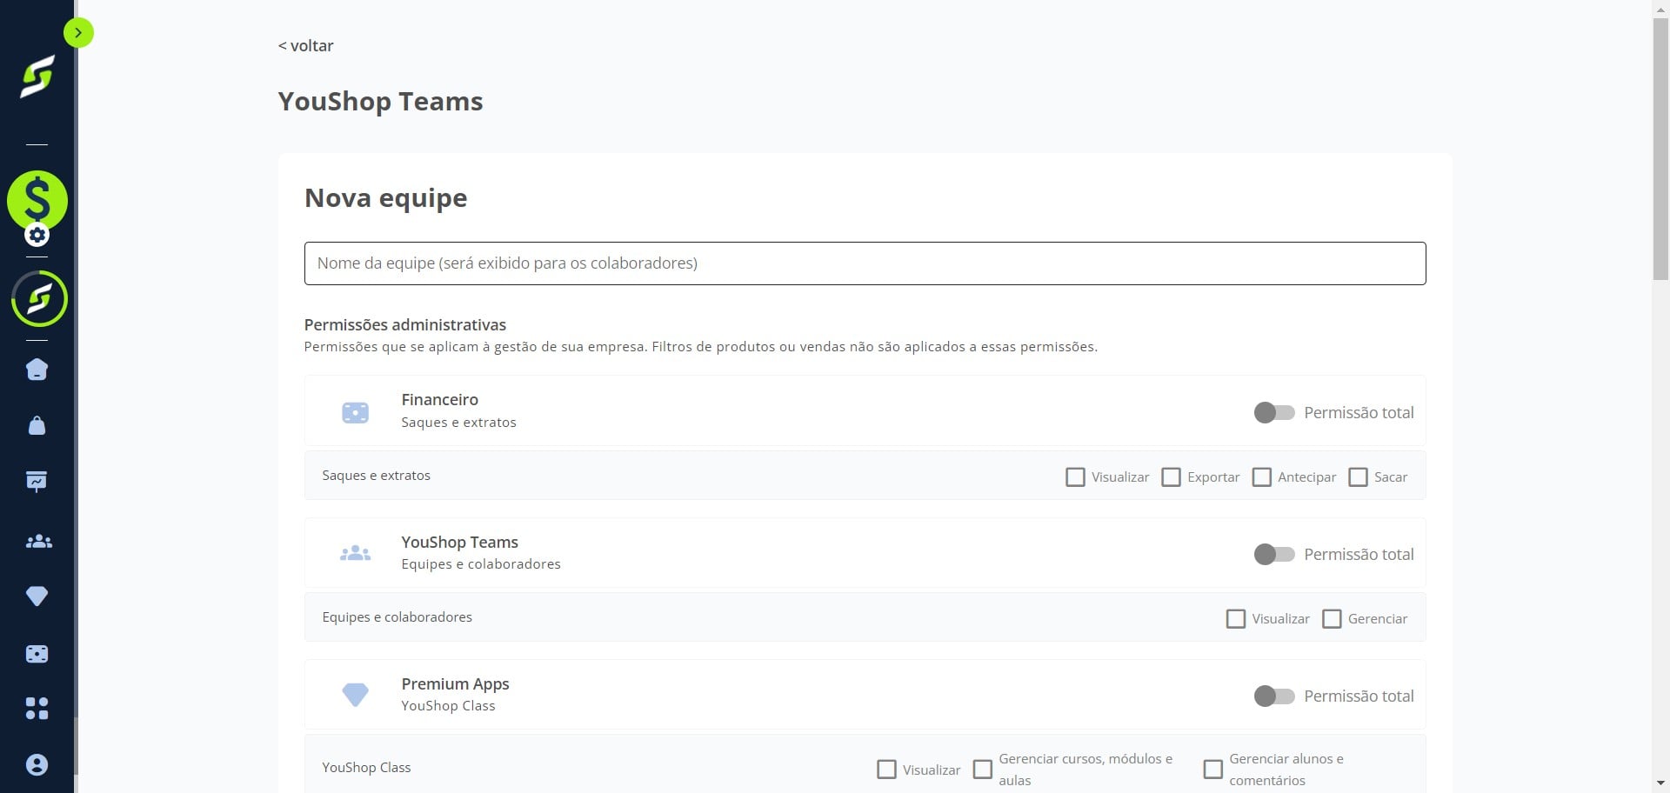Enable Permissão total for Premium Apps
Screen dimensions: 1670x793
pyautogui.click(x=1274, y=696)
